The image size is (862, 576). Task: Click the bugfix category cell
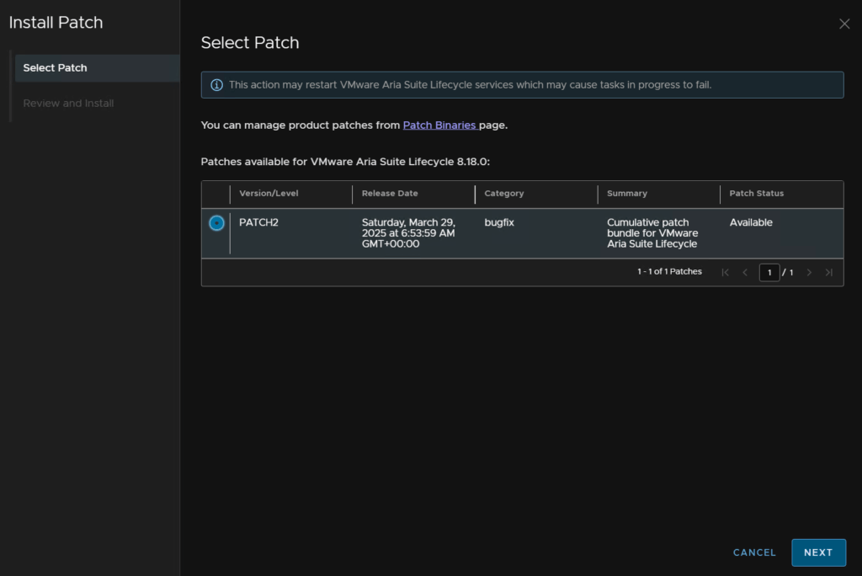point(499,222)
